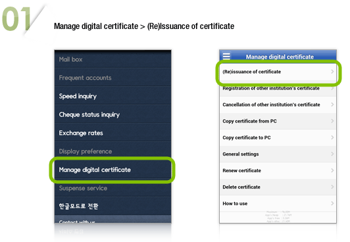Choose Delete certificate

[278, 187]
